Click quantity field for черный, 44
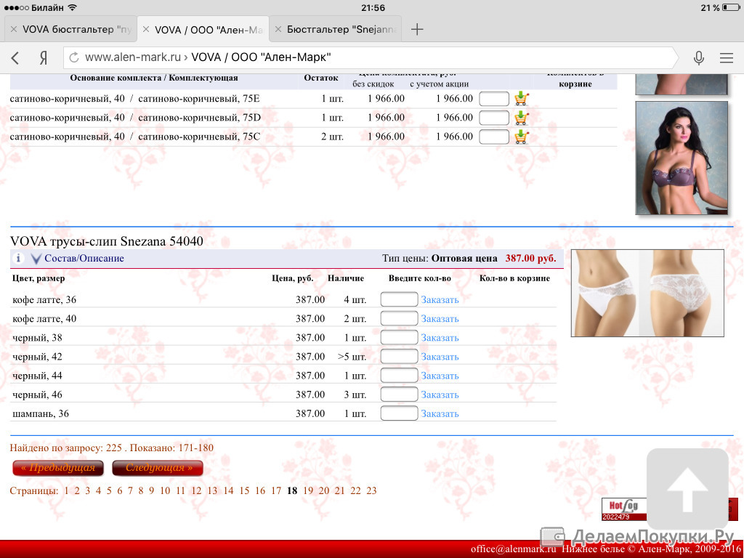 coord(399,376)
